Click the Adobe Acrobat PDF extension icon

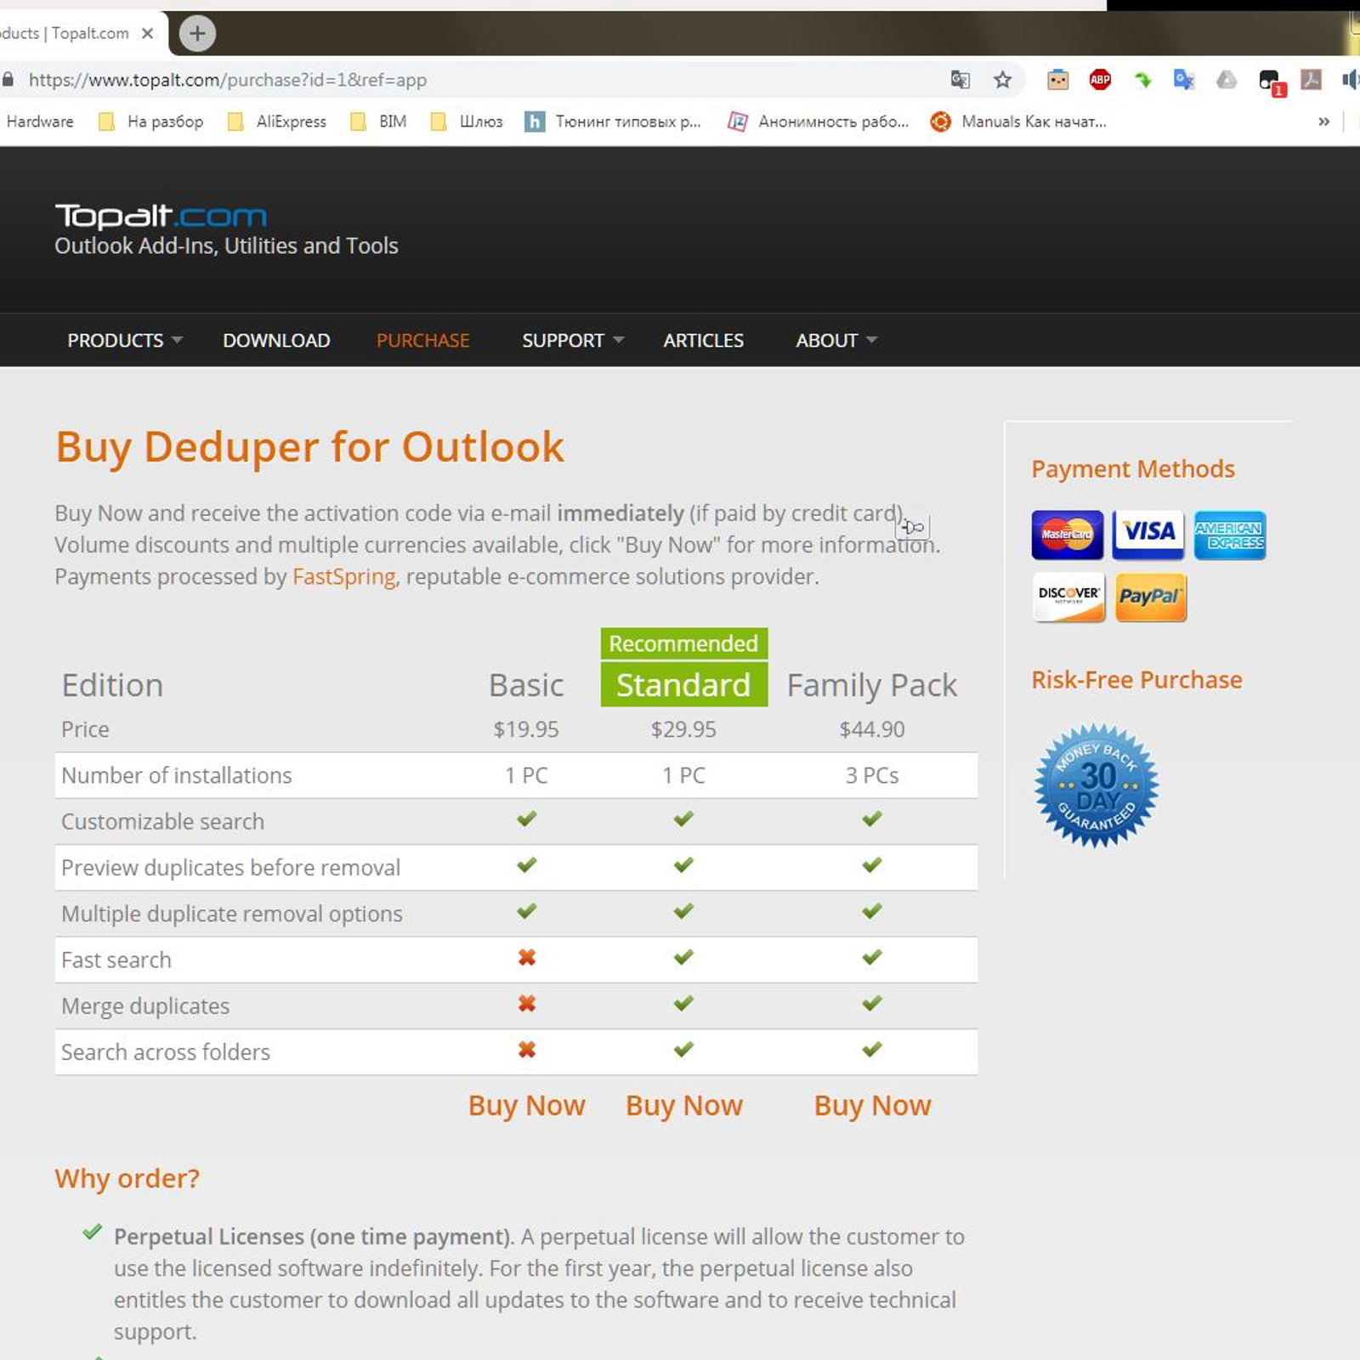[x=1312, y=80]
